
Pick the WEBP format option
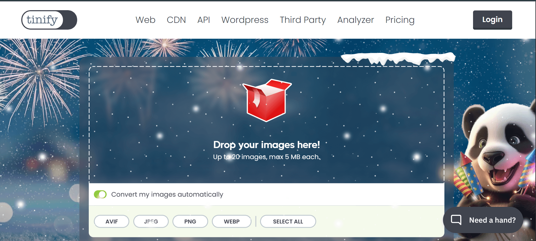pos(231,222)
